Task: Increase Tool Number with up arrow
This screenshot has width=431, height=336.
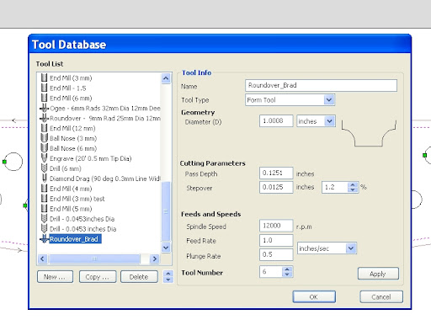Action: [287, 269]
